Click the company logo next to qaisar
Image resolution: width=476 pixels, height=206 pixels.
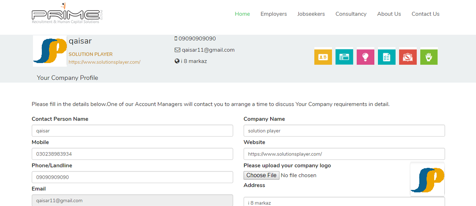click(50, 51)
